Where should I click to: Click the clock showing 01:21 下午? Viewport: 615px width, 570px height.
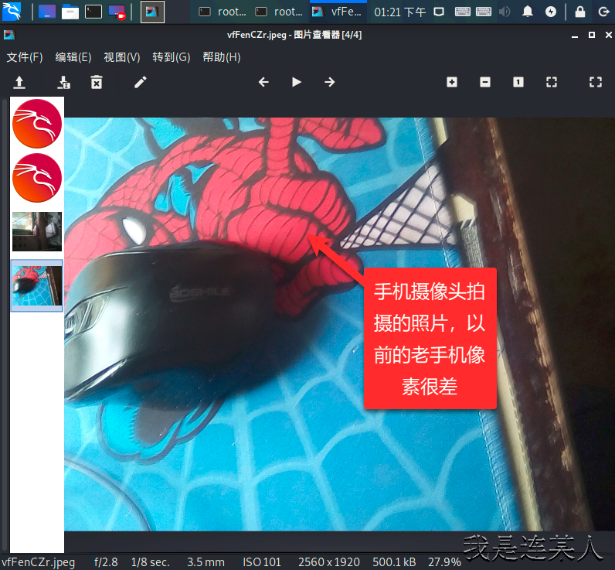(399, 12)
